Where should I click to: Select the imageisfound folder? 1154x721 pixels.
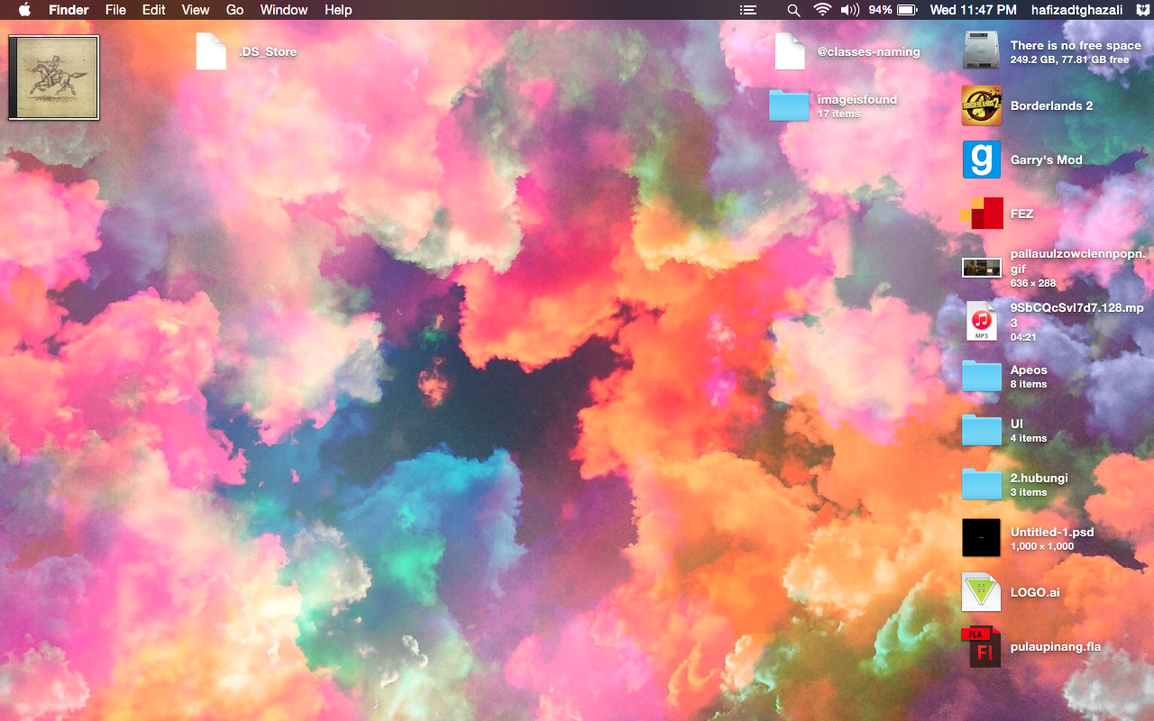point(789,105)
